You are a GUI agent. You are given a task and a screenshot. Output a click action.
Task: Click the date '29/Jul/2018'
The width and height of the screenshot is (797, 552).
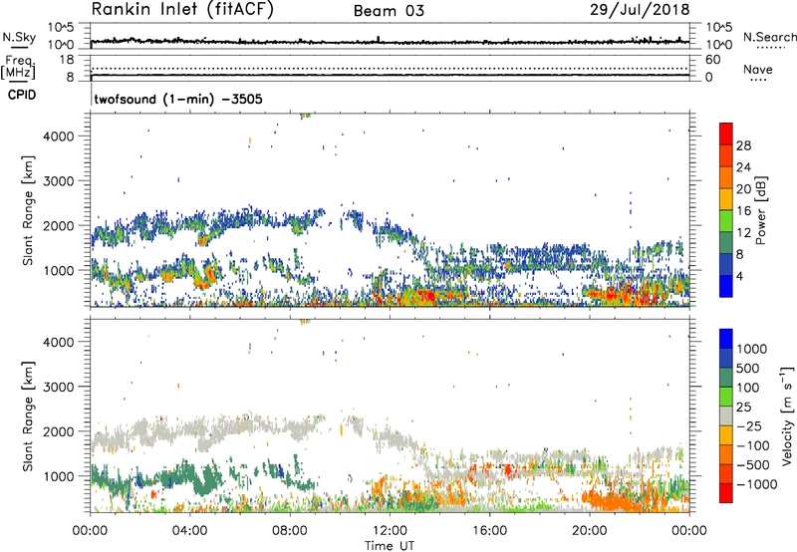click(x=640, y=10)
